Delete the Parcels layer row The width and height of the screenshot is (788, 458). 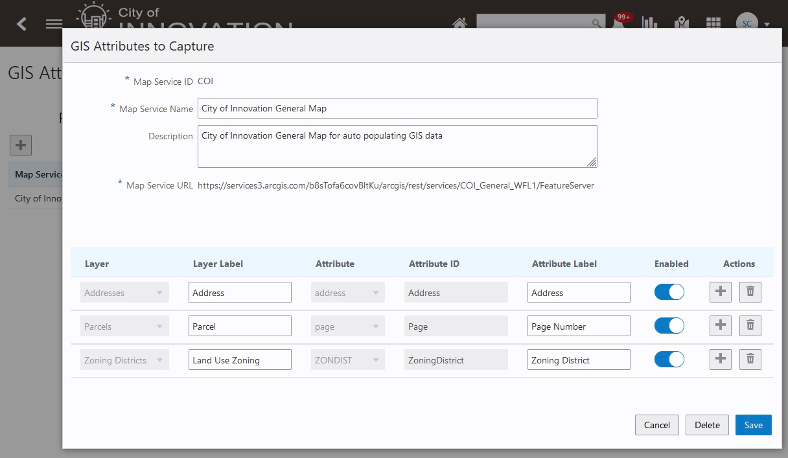point(750,326)
